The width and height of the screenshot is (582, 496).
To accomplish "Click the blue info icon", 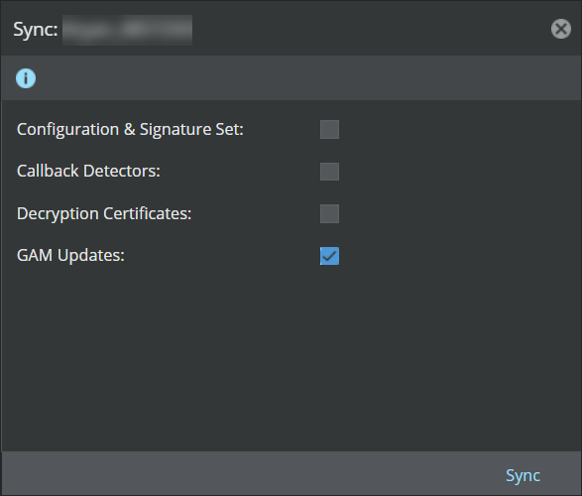I will (26, 78).
